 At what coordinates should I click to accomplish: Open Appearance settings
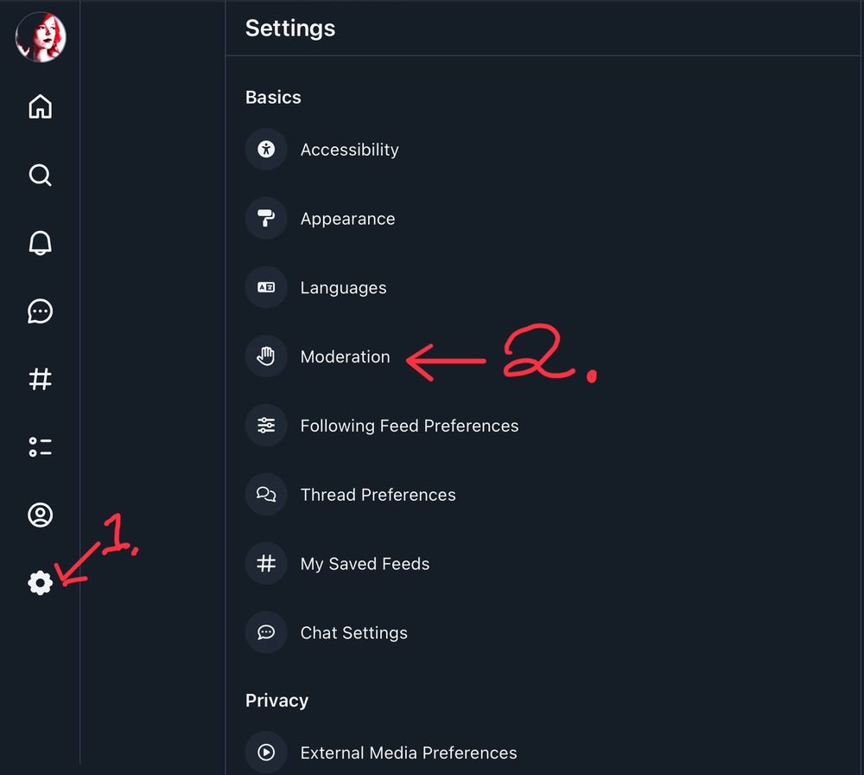pyautogui.click(x=543, y=219)
